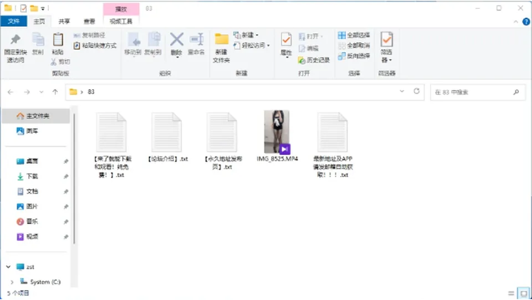532x300 pixels.
Task: Select the 【论坛介绍】.txt file
Action: point(167,137)
